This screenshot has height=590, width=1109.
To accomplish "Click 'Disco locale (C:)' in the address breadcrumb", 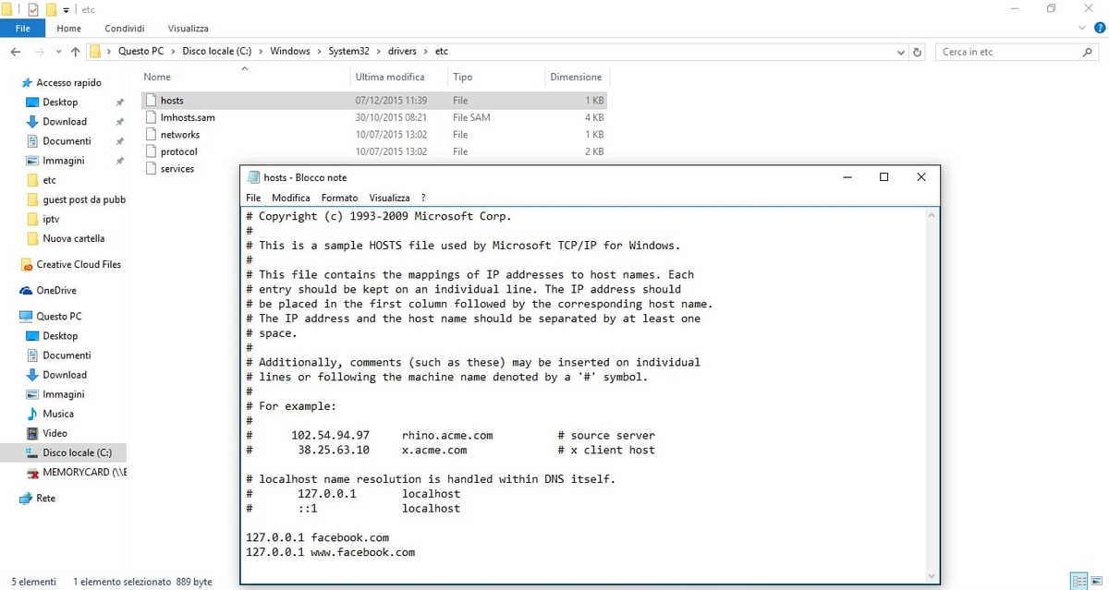I will pos(217,52).
